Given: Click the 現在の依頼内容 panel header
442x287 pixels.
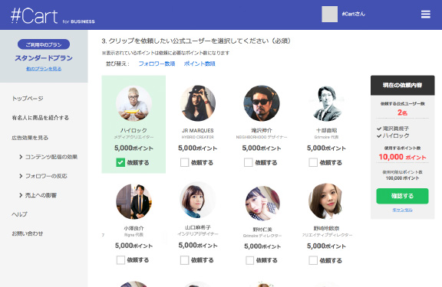Looking at the screenshot, I should click(x=402, y=85).
